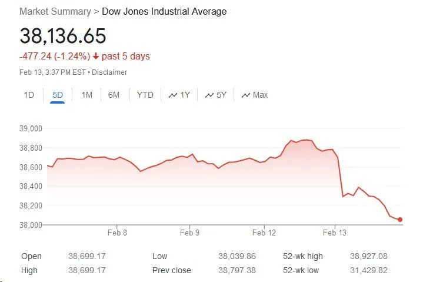Click the red endpoint dot on chart
This screenshot has width=423, height=282.
(x=400, y=220)
